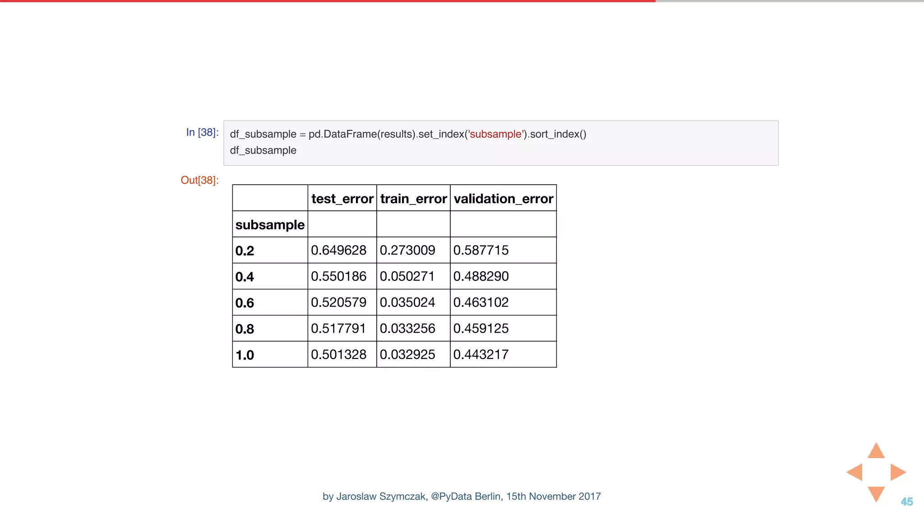Click the subsample index header
The image size is (924, 520).
(x=270, y=224)
